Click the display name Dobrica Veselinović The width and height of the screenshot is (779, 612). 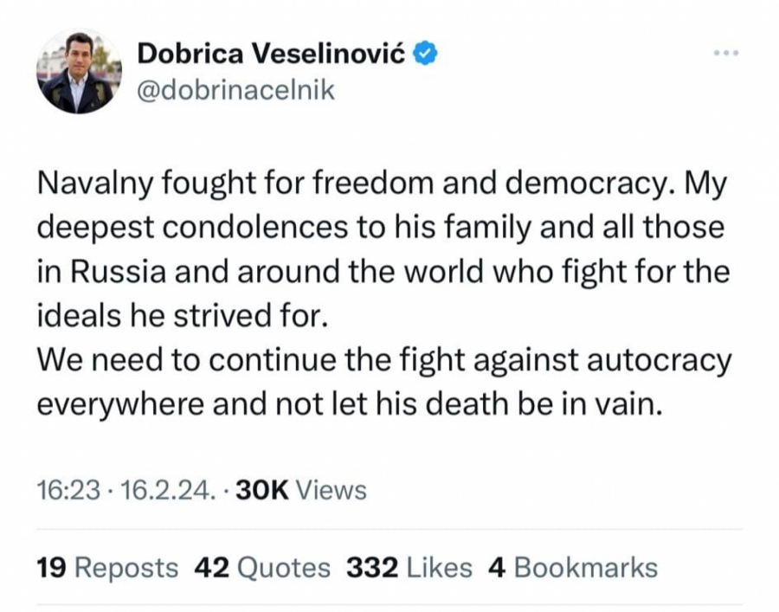pos(274,54)
